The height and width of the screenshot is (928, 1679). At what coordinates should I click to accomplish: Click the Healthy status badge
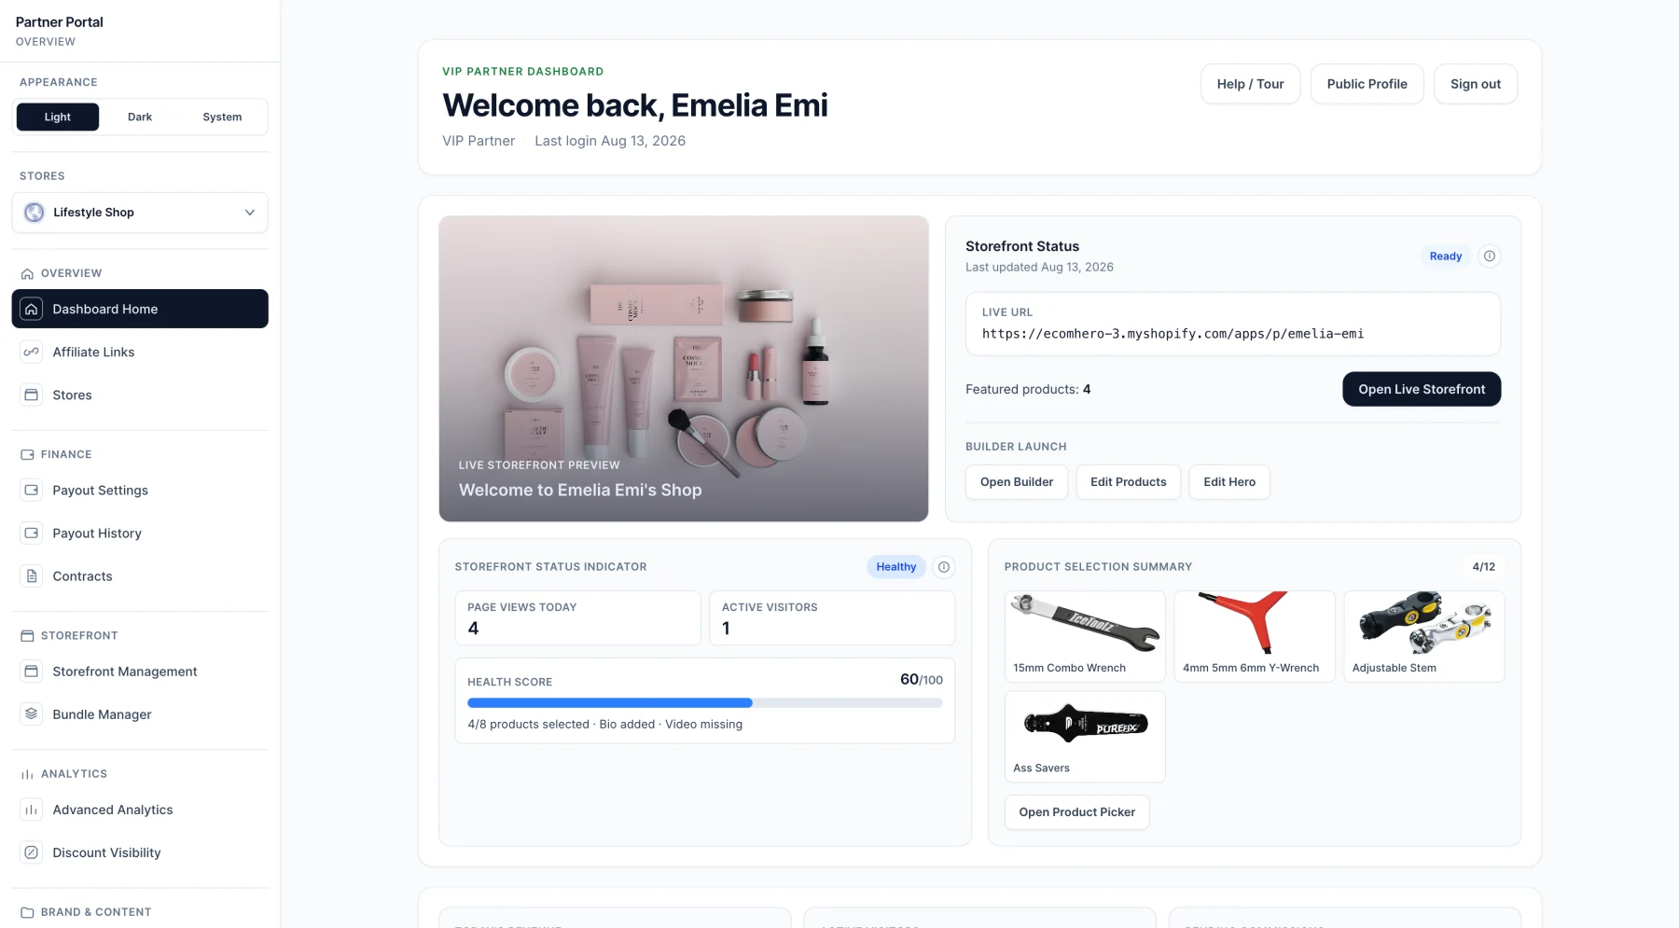click(896, 567)
